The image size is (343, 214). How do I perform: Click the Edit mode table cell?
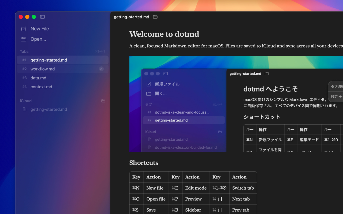[196, 188]
